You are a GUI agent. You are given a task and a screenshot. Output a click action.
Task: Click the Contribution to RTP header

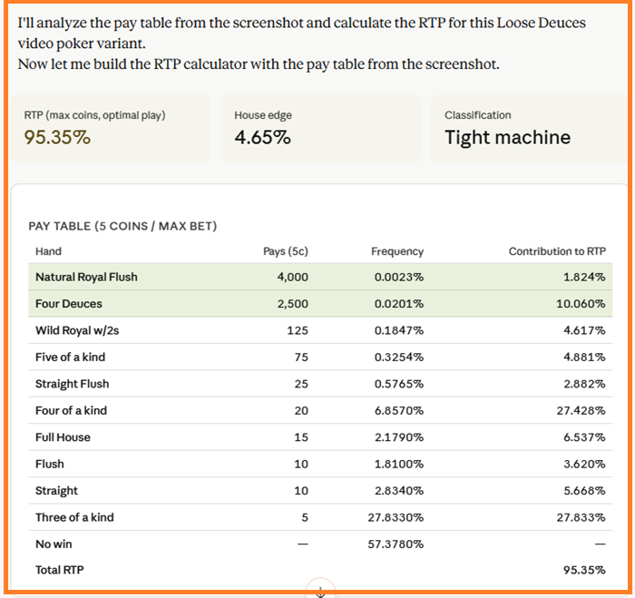click(556, 251)
